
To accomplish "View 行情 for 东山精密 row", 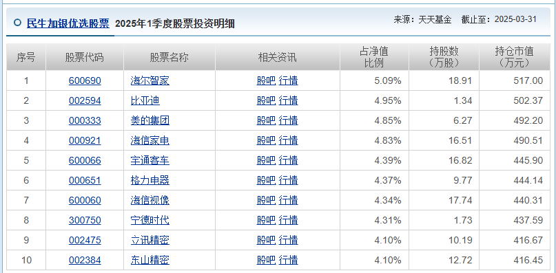I will tap(288, 261).
